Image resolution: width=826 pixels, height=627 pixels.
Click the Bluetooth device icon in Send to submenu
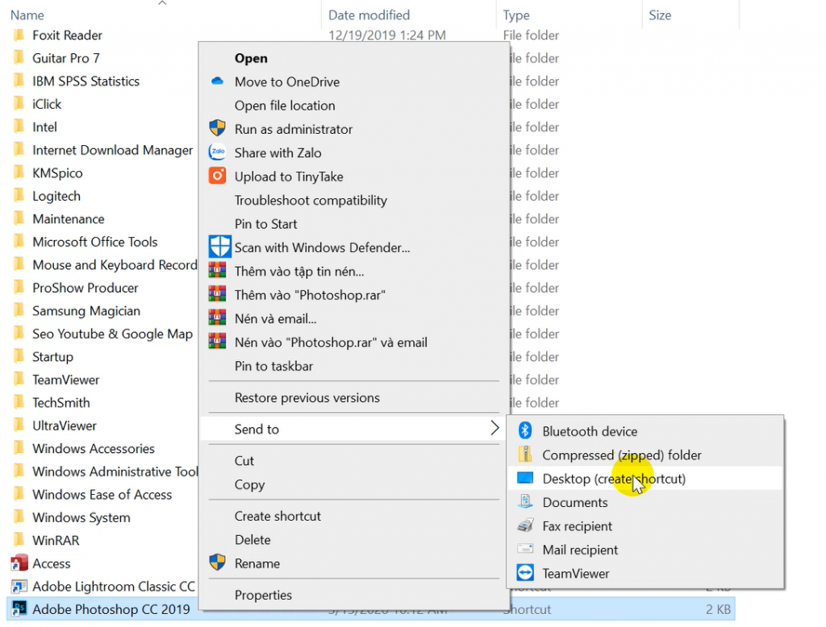(x=525, y=431)
